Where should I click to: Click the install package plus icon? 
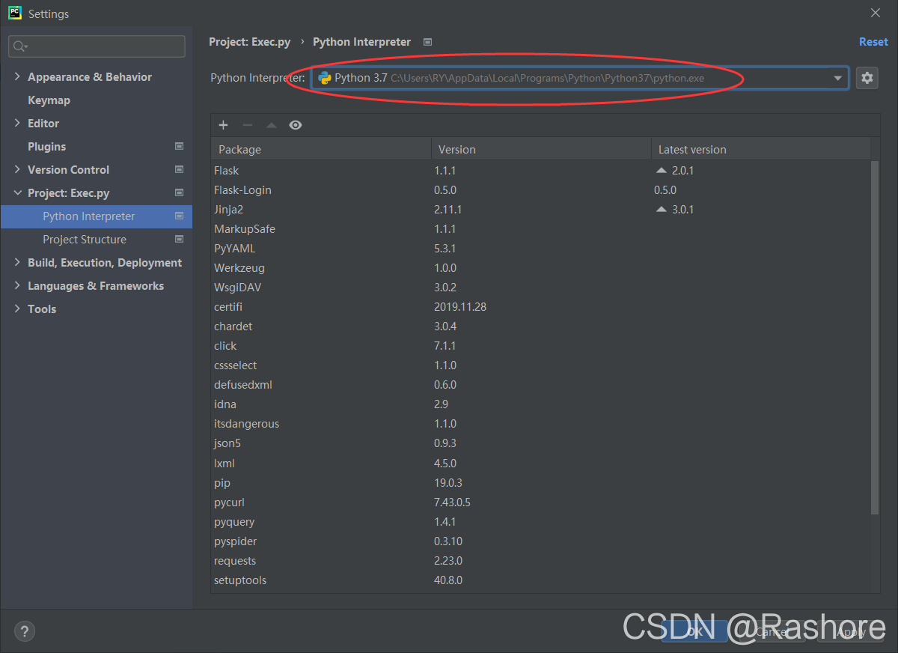tap(223, 125)
